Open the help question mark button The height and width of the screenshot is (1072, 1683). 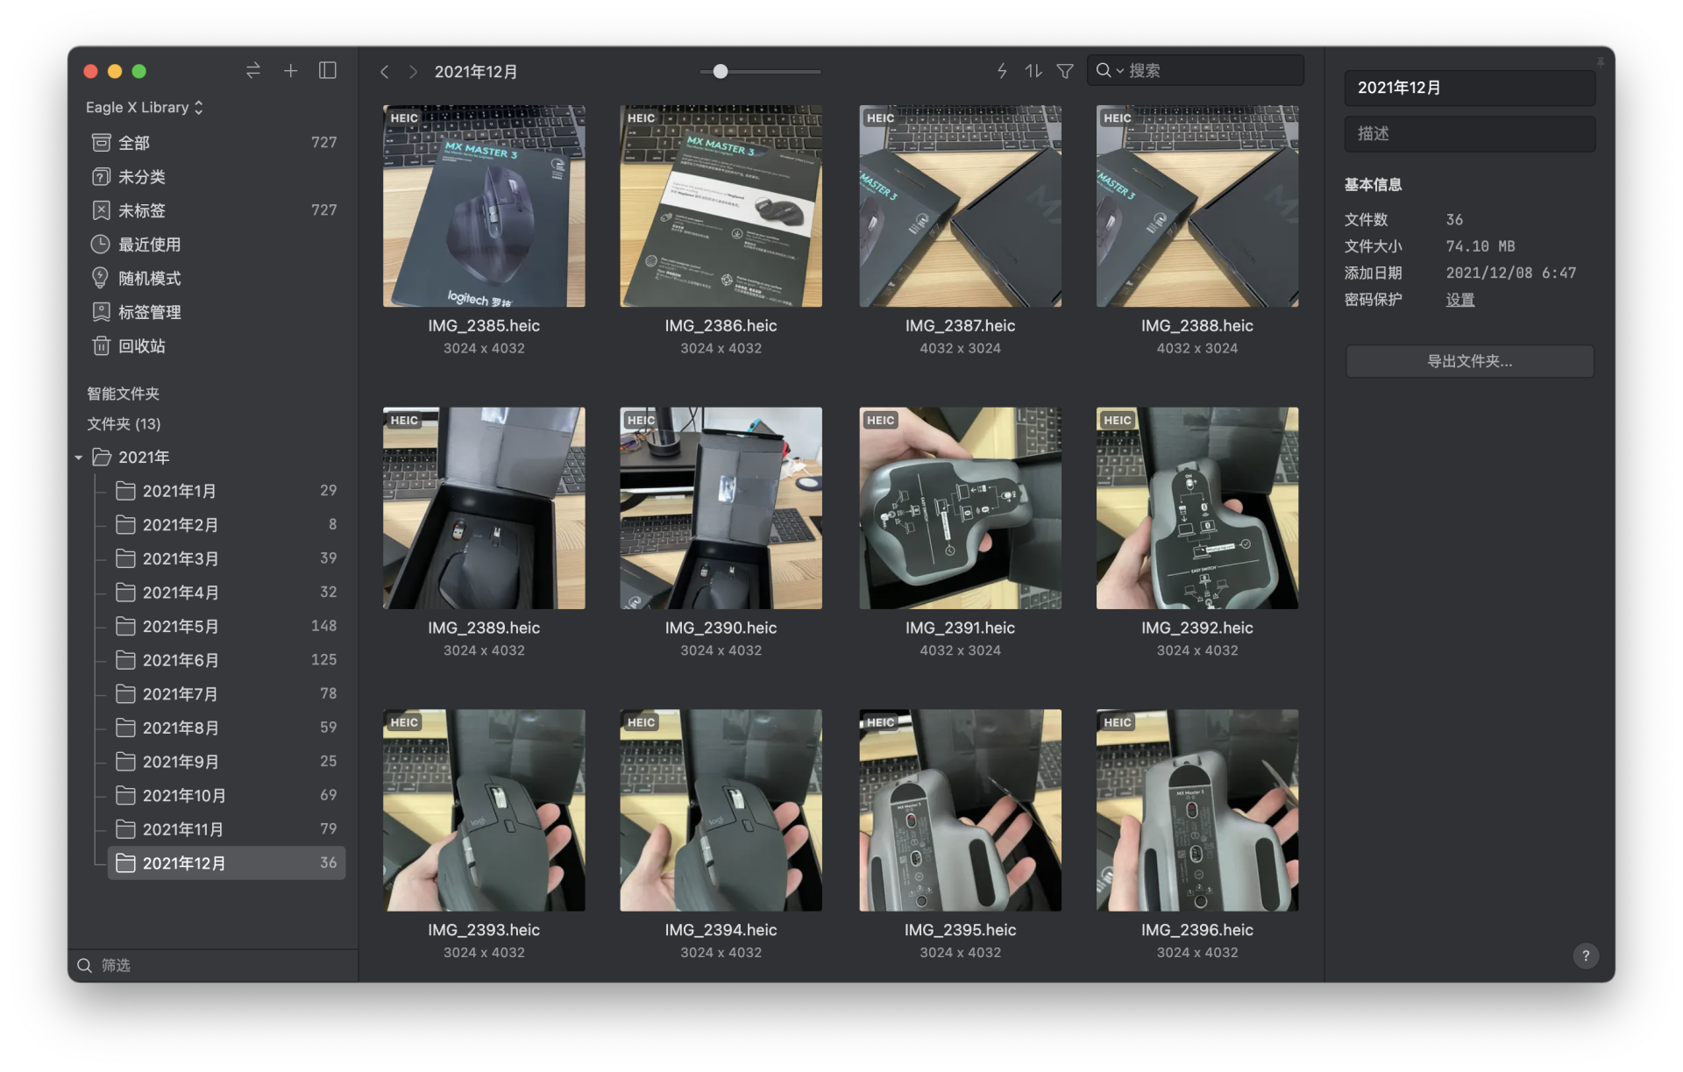point(1585,955)
